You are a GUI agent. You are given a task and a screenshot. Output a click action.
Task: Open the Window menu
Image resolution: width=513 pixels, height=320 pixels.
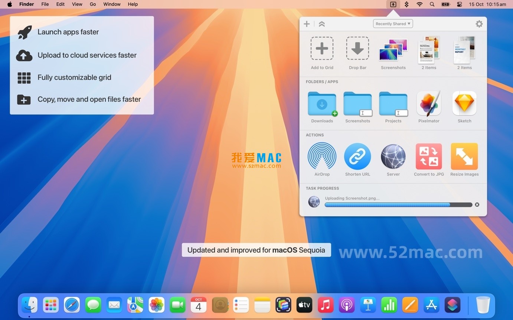coord(112,4)
